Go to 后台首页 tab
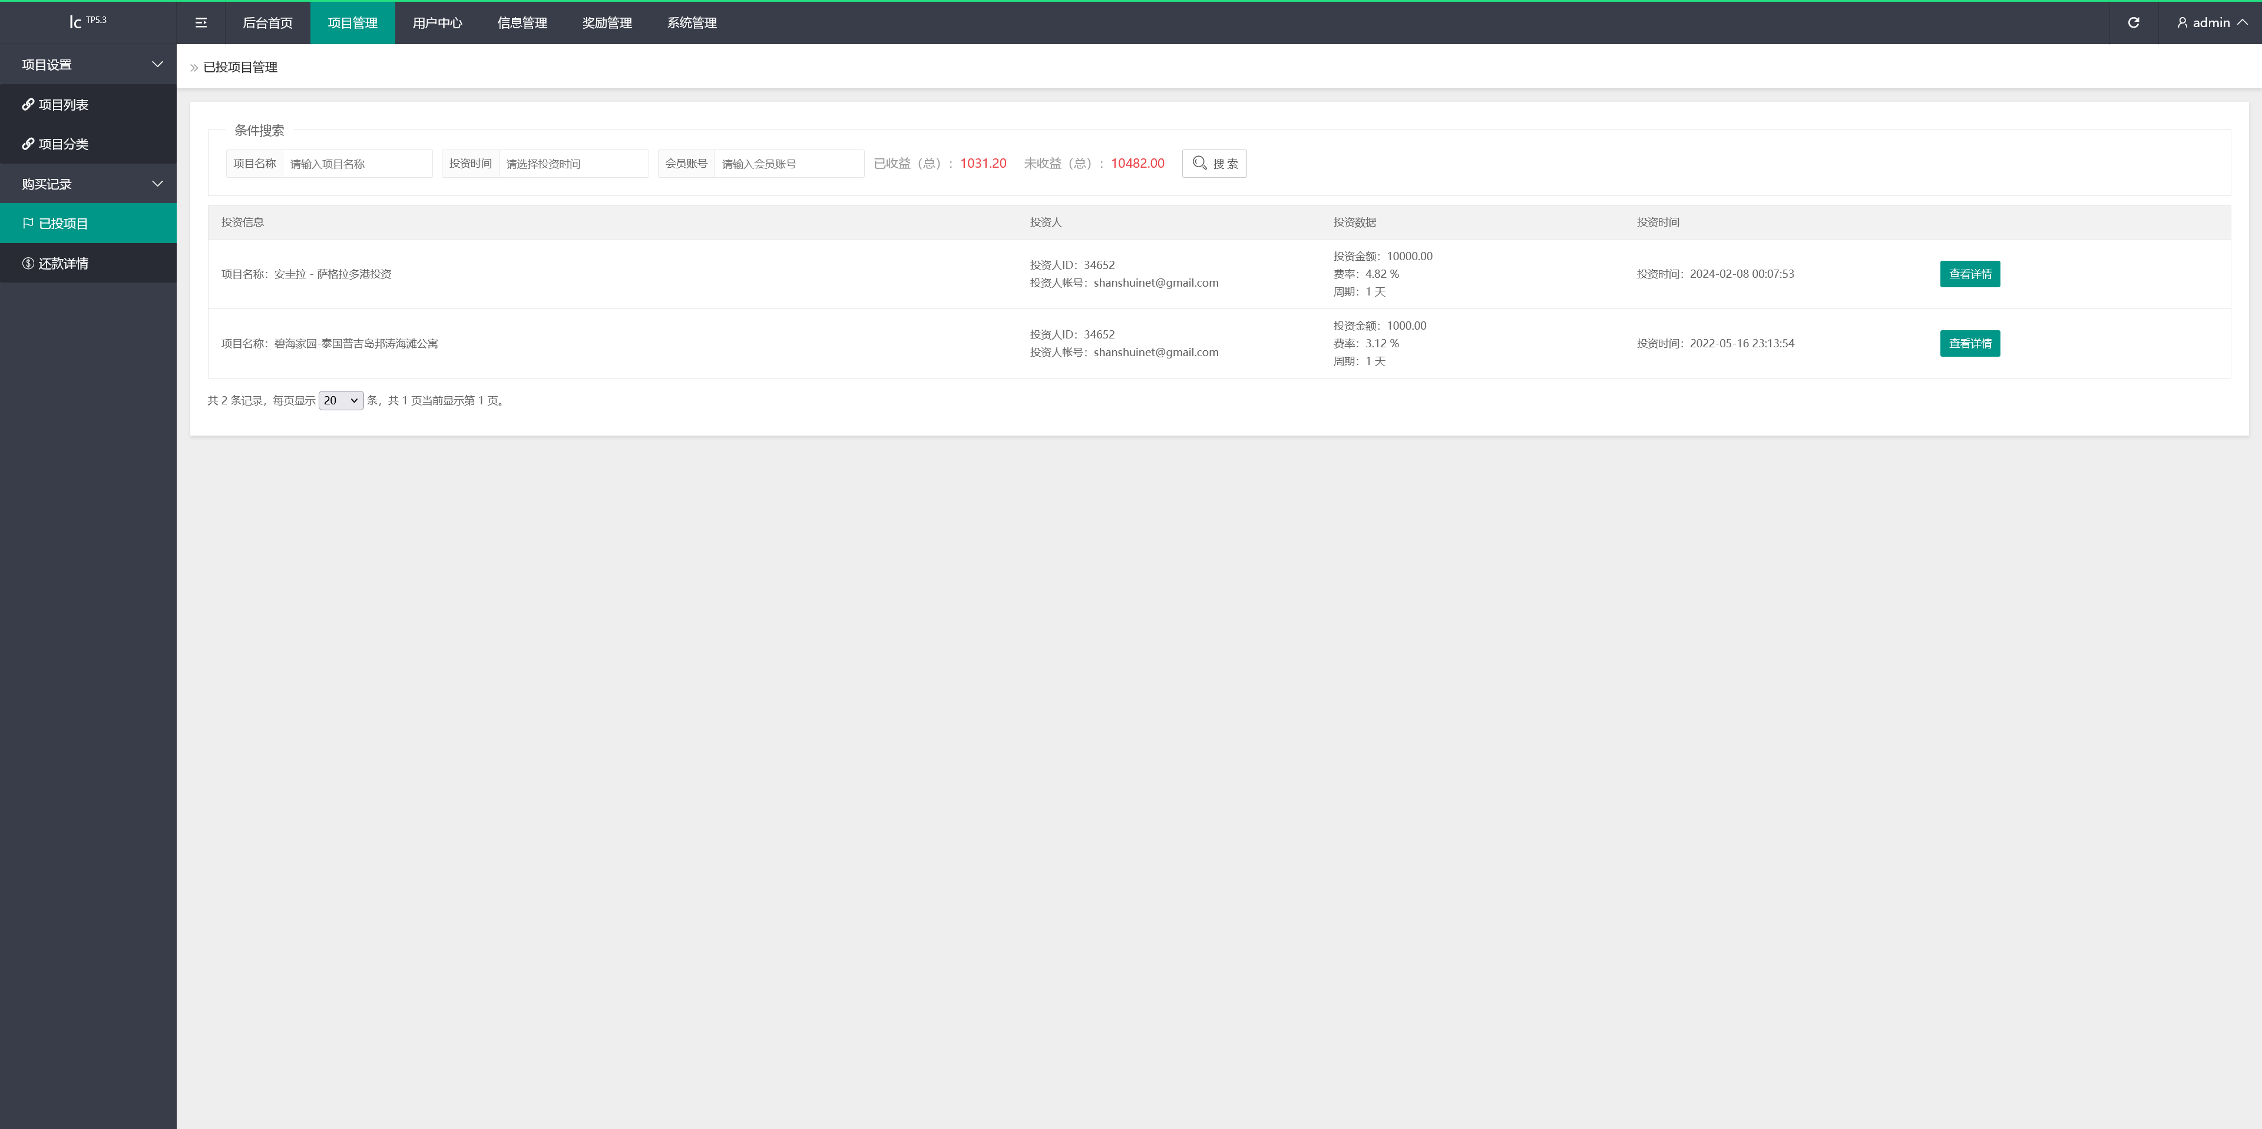Screen dimensions: 2262x1129 click(x=267, y=23)
